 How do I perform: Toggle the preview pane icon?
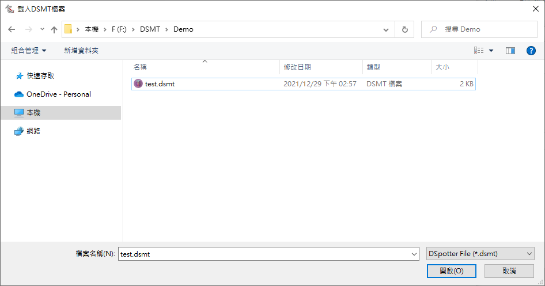click(510, 51)
